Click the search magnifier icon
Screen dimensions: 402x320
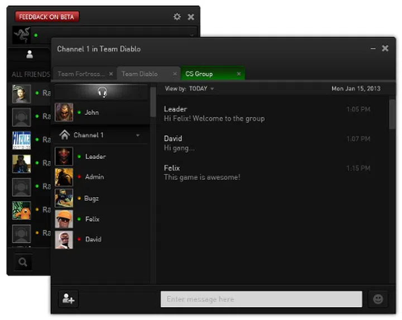(23, 262)
